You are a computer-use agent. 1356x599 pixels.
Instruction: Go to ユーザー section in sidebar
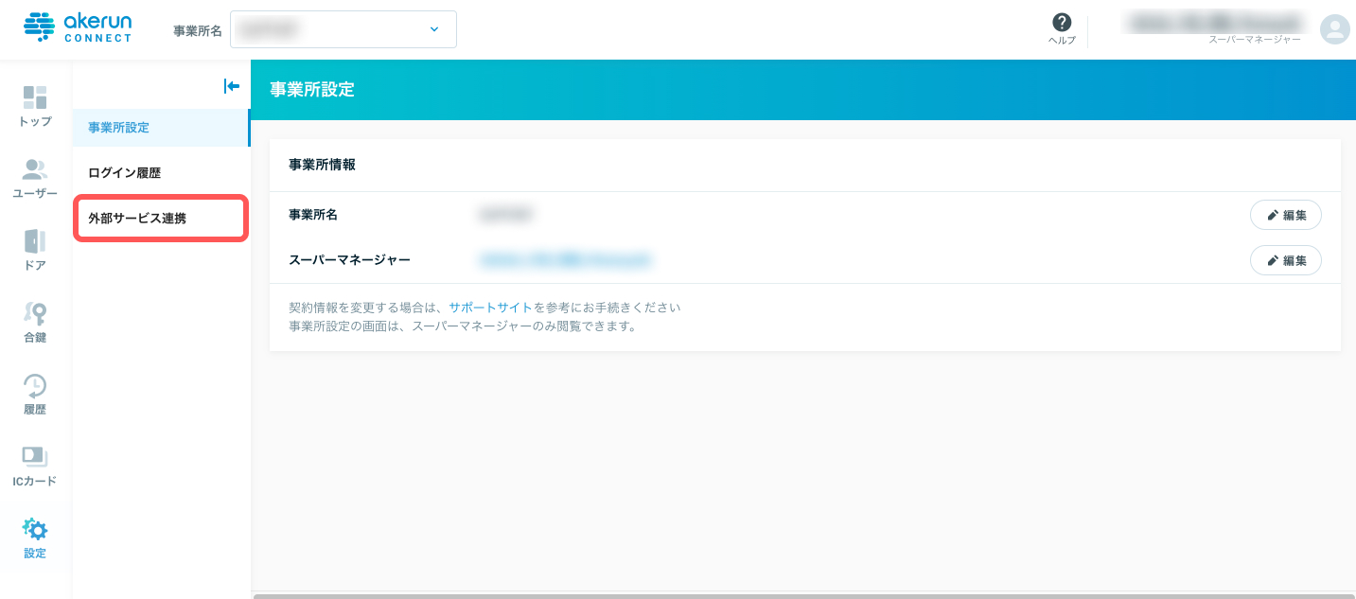(x=35, y=170)
